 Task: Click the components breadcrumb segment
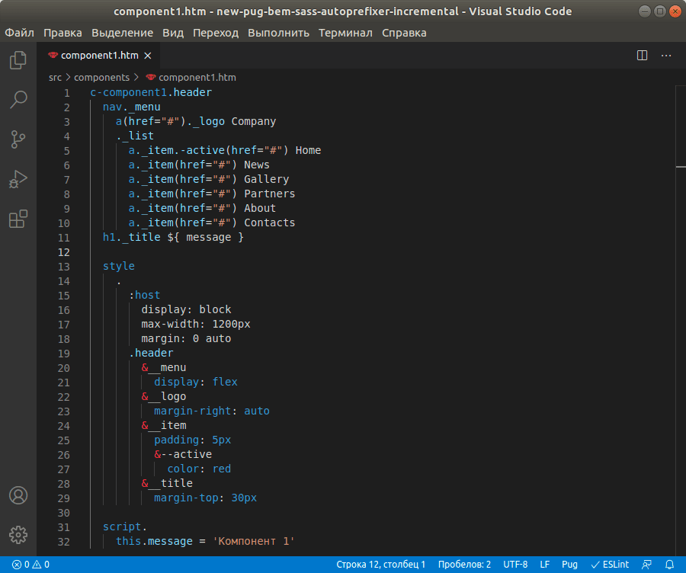coord(101,78)
